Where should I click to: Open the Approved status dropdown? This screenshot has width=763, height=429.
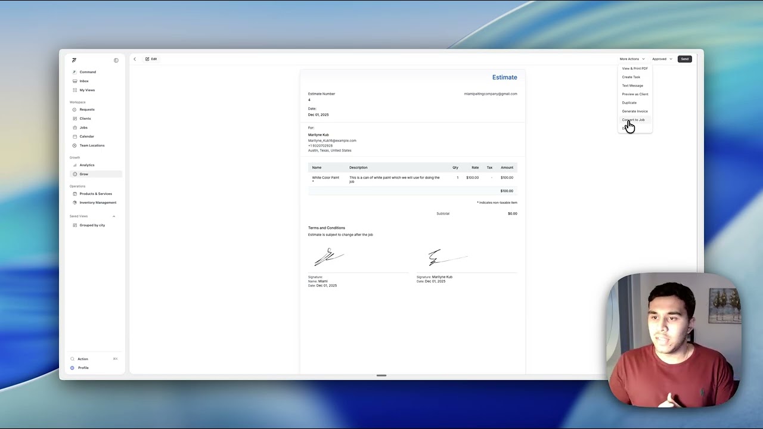click(662, 59)
